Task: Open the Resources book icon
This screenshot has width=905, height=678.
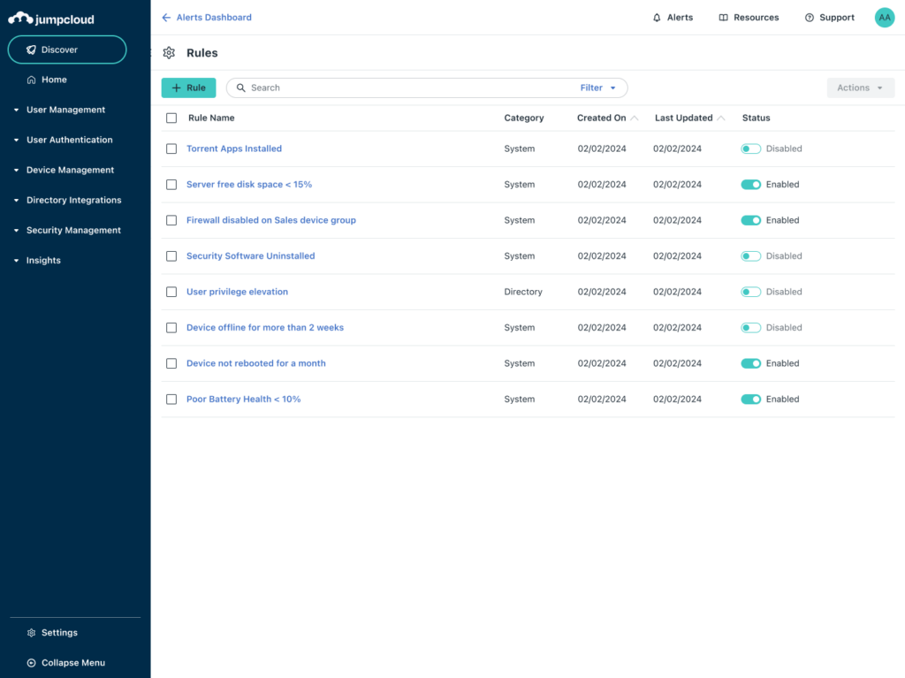Action: click(x=723, y=18)
